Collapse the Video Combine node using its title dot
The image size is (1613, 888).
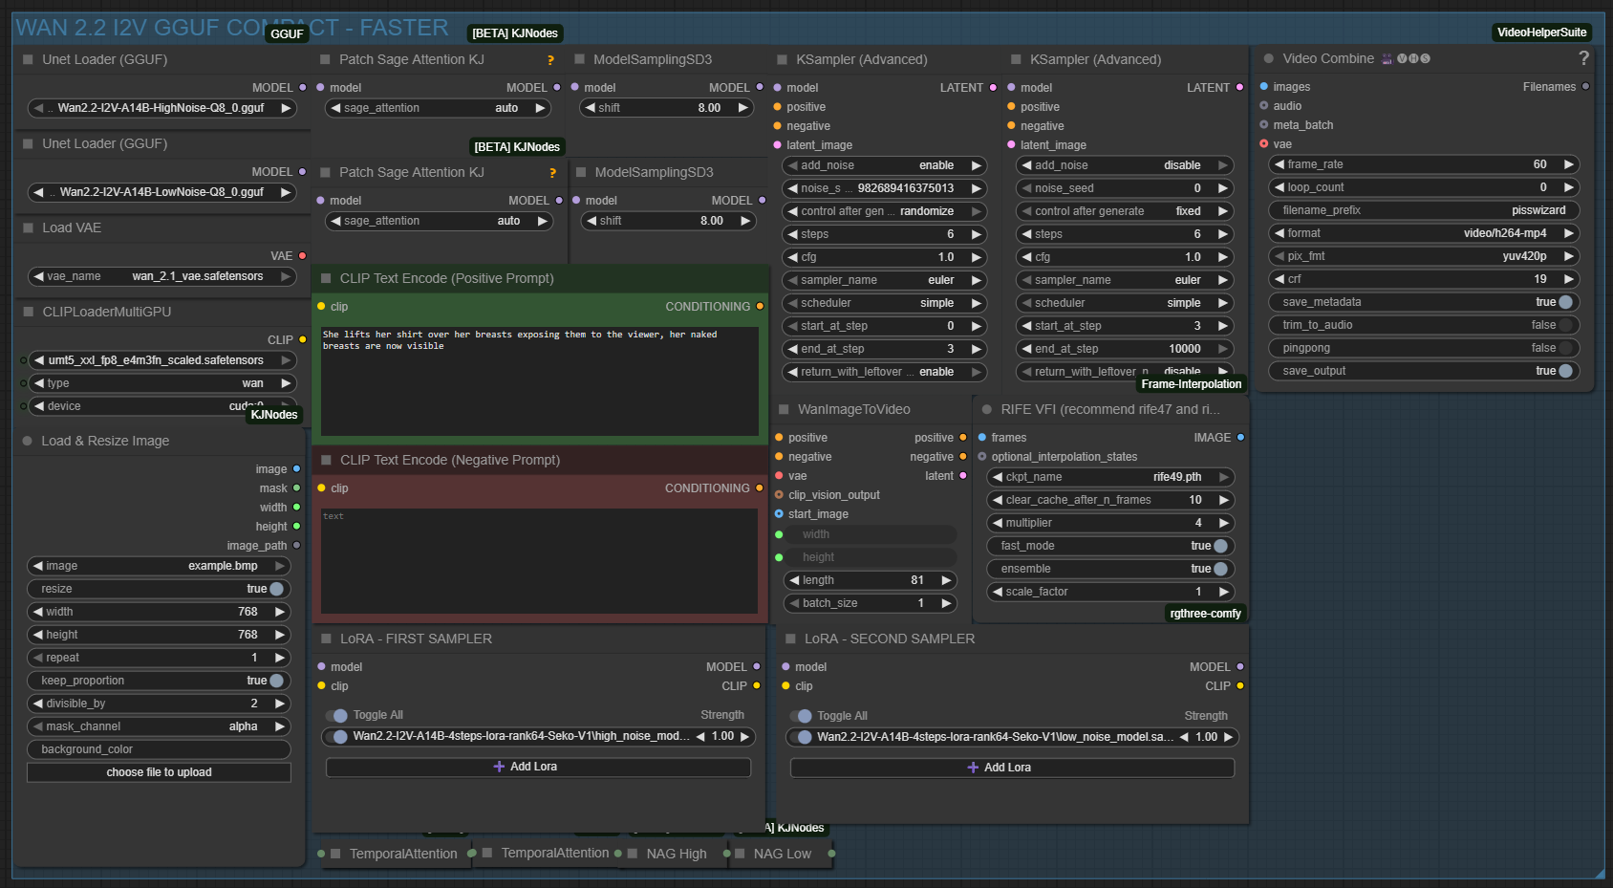coord(1268,59)
